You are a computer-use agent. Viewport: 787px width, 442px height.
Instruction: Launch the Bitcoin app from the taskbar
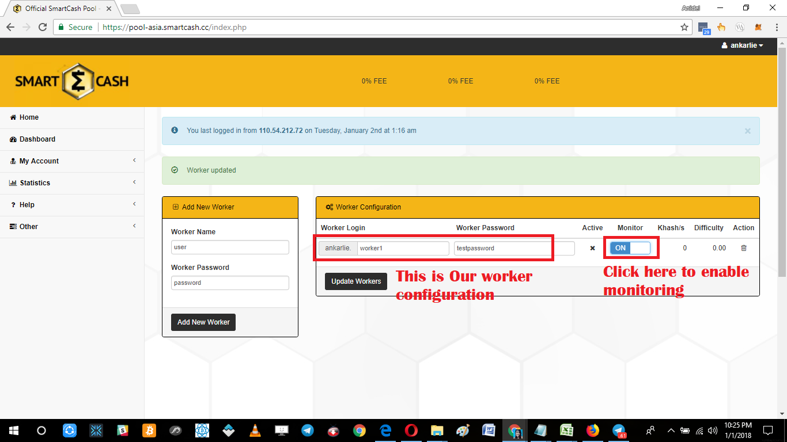(x=149, y=430)
